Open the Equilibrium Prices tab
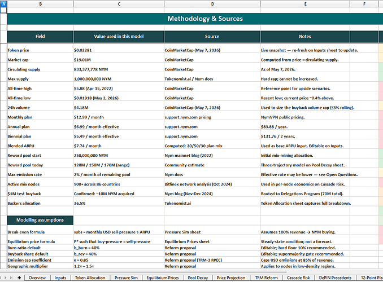 tap(163, 277)
